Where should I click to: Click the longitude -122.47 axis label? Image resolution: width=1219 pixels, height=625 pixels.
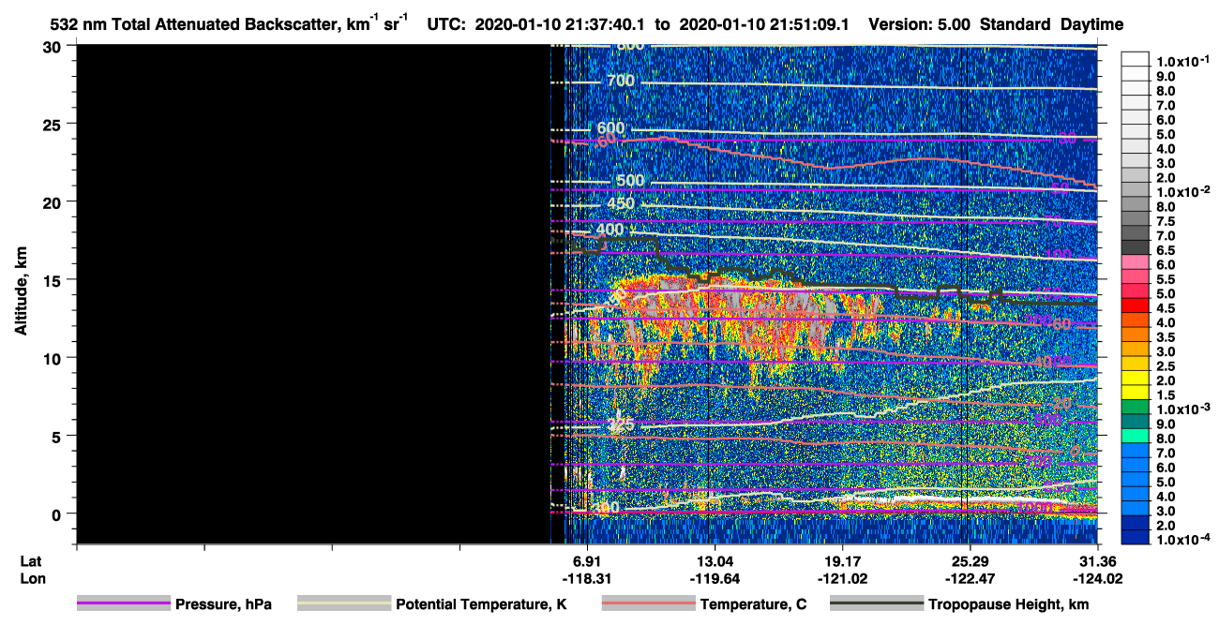click(x=968, y=578)
